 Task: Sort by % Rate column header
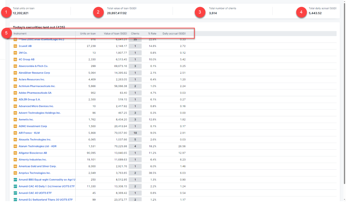pyautogui.click(x=152, y=34)
